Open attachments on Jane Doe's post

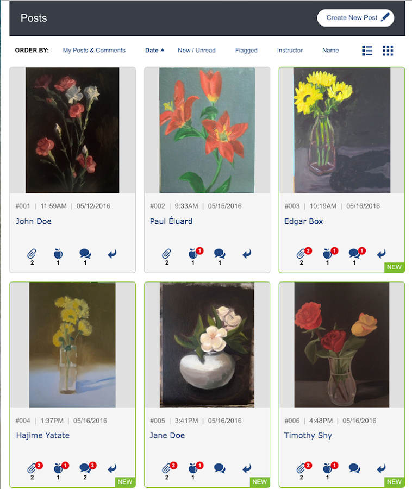(166, 468)
